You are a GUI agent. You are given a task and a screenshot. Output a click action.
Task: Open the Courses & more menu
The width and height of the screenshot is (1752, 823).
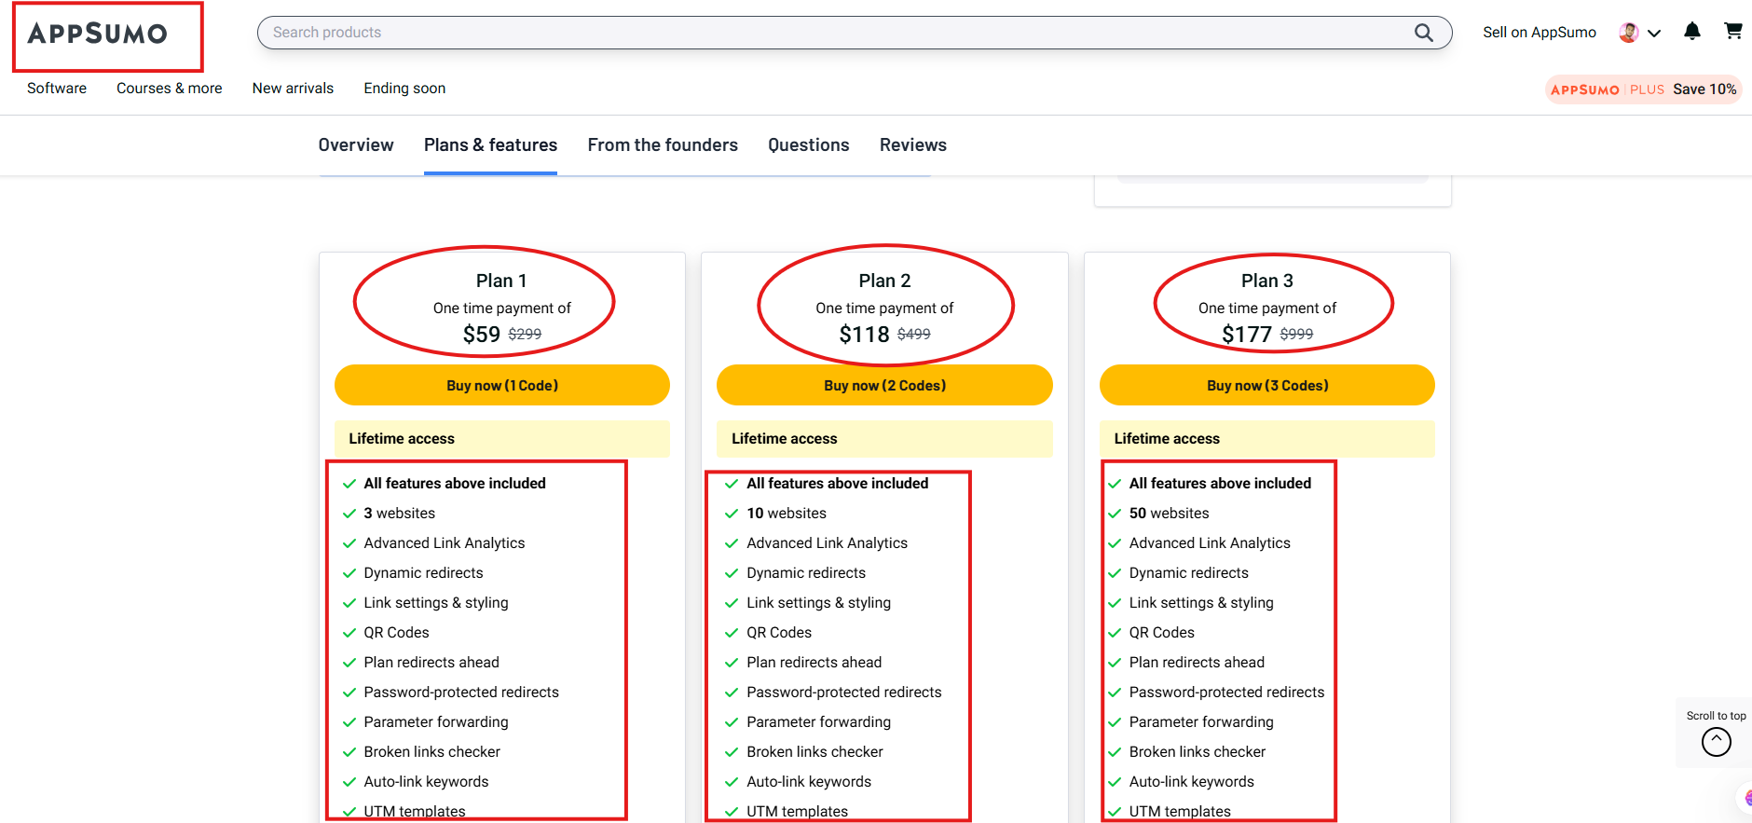click(x=169, y=89)
